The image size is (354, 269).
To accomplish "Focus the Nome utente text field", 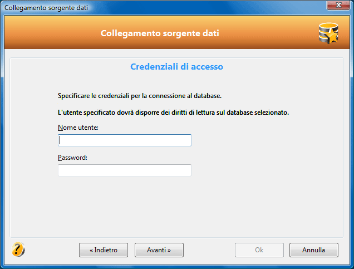I will pos(125,140).
